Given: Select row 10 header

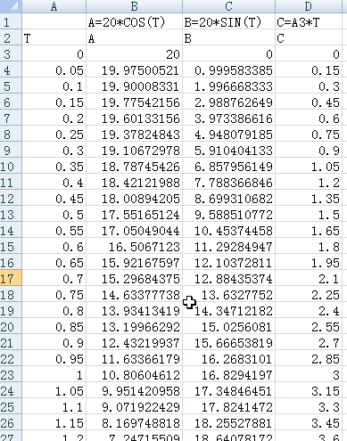Looking at the screenshot, I should click(11, 166).
